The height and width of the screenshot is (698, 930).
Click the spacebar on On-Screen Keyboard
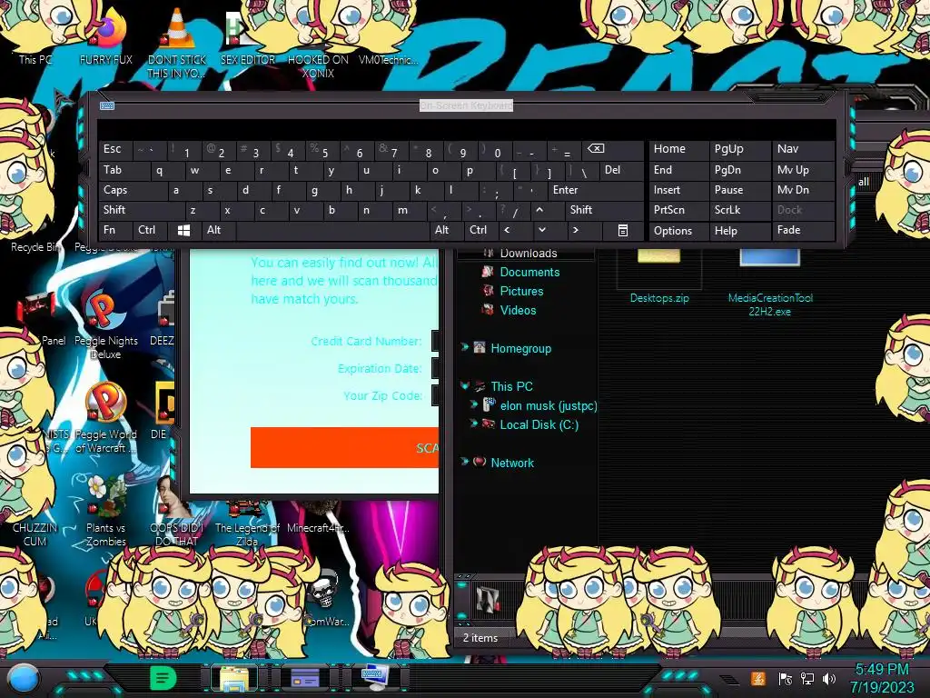coord(332,230)
